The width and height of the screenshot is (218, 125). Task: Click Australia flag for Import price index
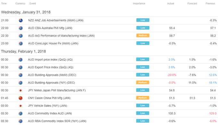coord(21,60)
